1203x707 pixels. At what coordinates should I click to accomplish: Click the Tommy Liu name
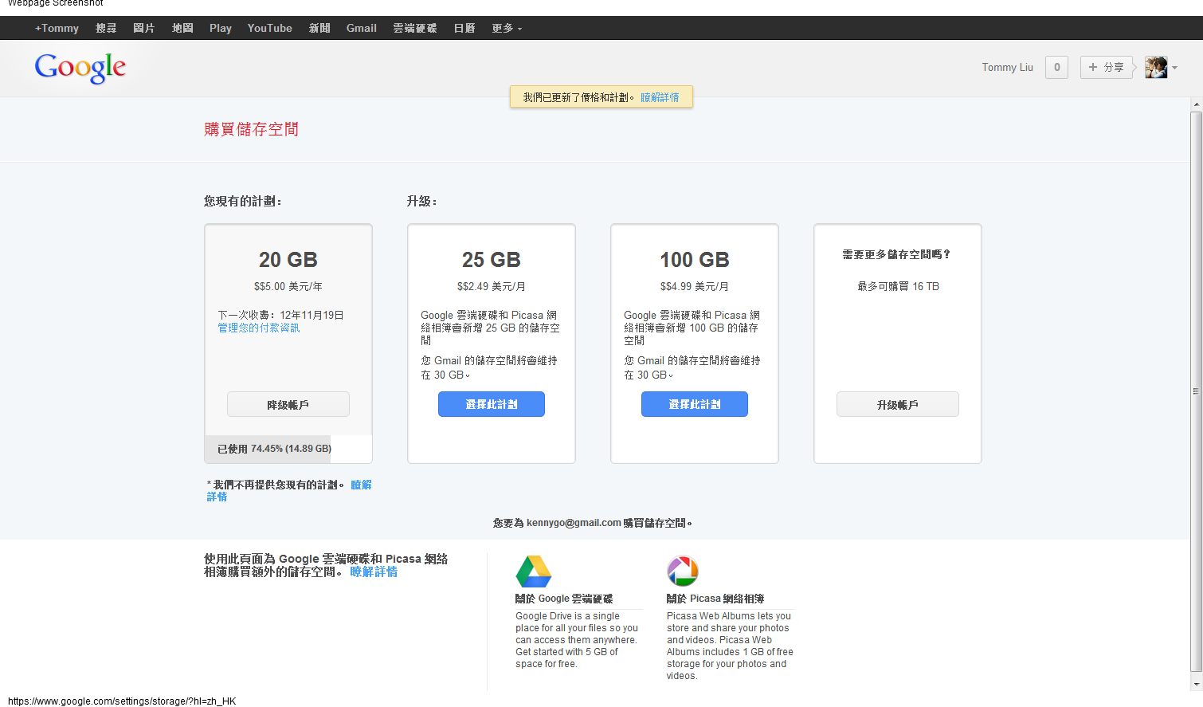pyautogui.click(x=1007, y=68)
